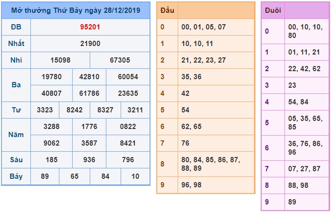Click fourth prize number 8242
The image size is (331, 212).
(75, 110)
